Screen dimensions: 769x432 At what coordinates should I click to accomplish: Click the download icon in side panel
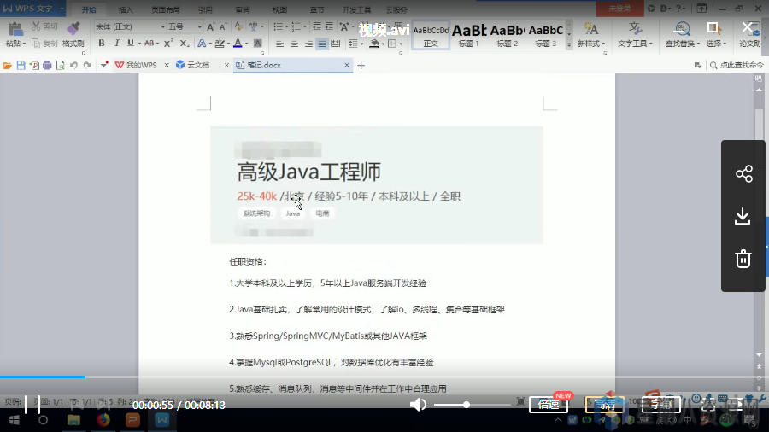point(743,216)
